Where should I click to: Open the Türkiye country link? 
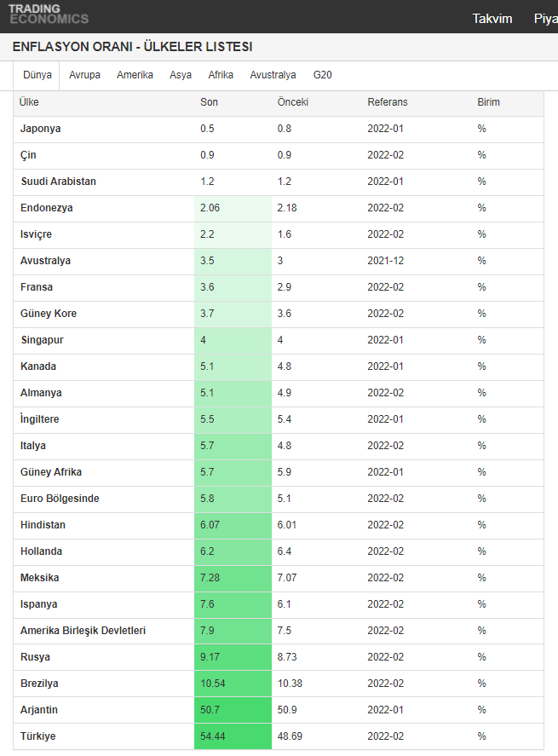[38, 736]
